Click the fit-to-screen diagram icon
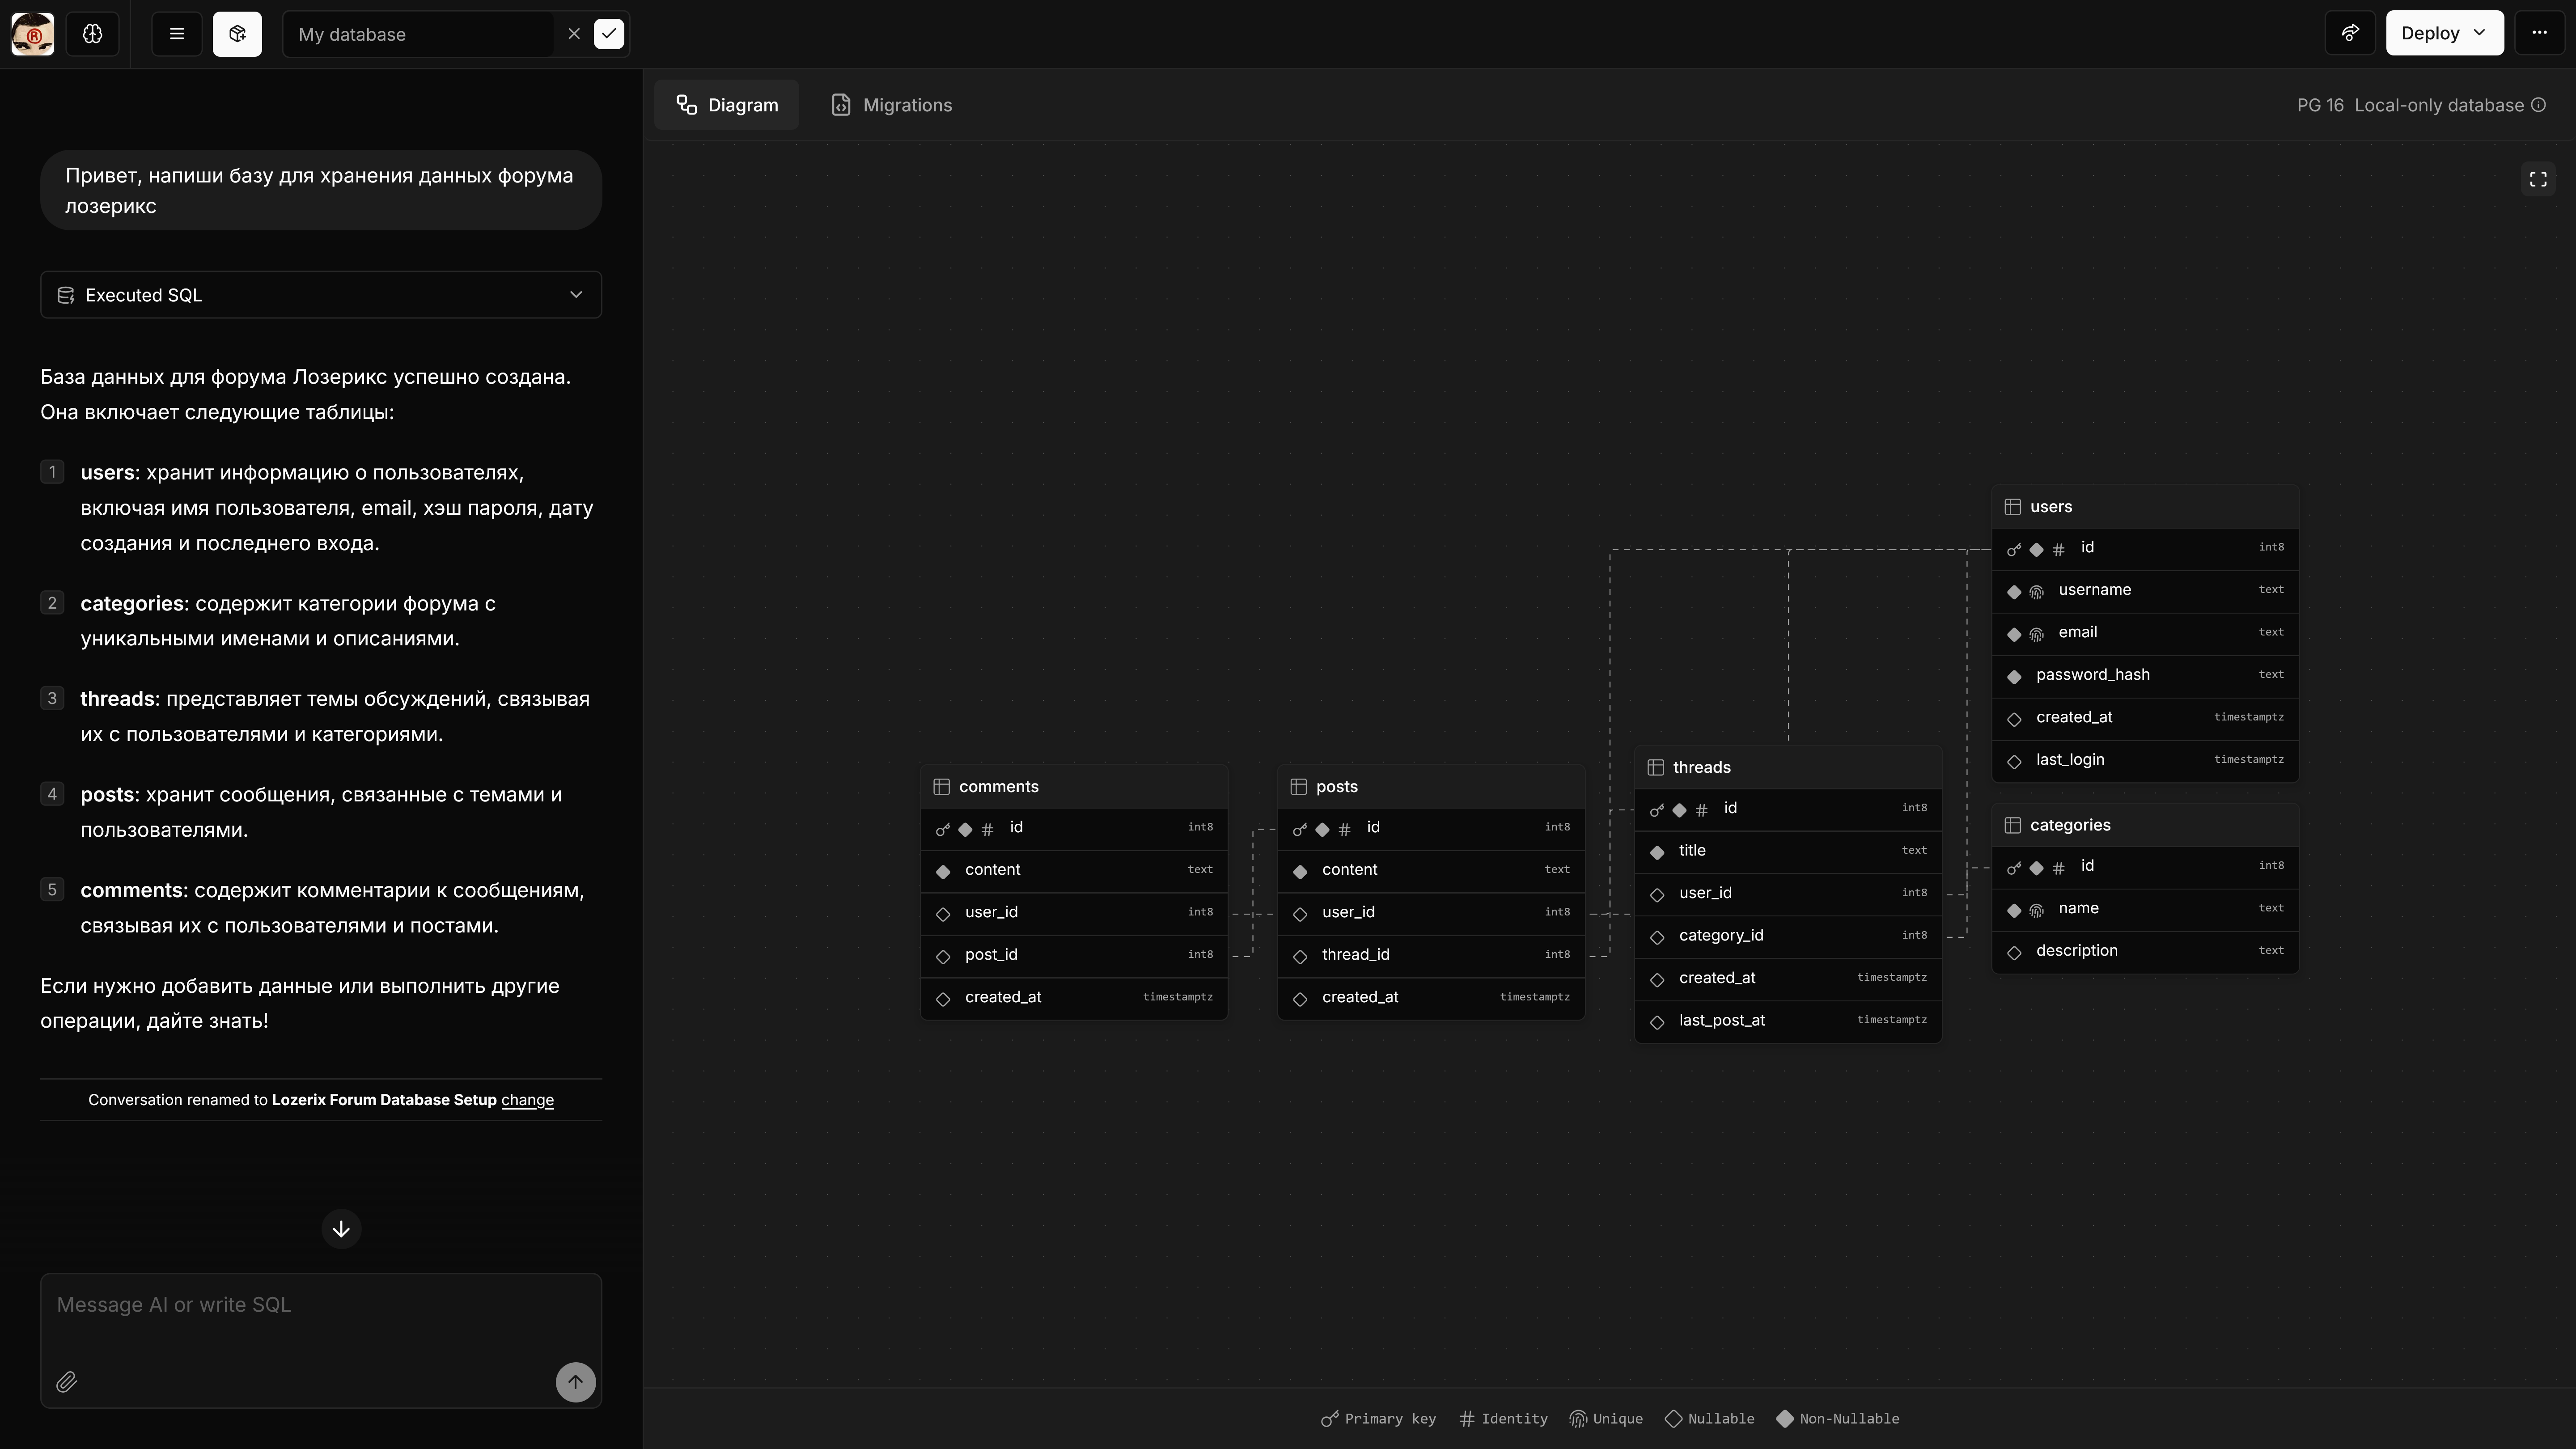This screenshot has width=2576, height=1449. coord(2538,179)
